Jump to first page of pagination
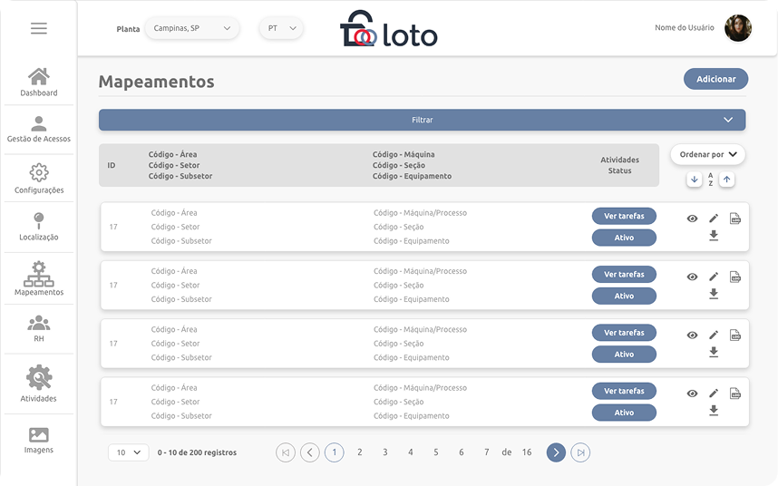The height and width of the screenshot is (486, 778). point(286,452)
